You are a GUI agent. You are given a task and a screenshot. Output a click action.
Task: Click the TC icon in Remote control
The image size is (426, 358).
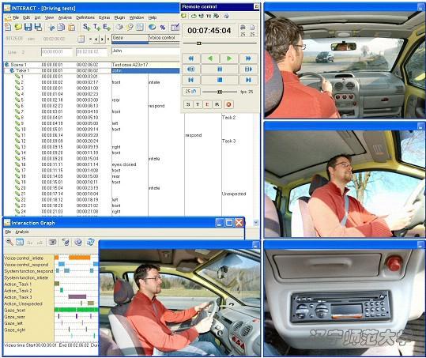coord(209,16)
